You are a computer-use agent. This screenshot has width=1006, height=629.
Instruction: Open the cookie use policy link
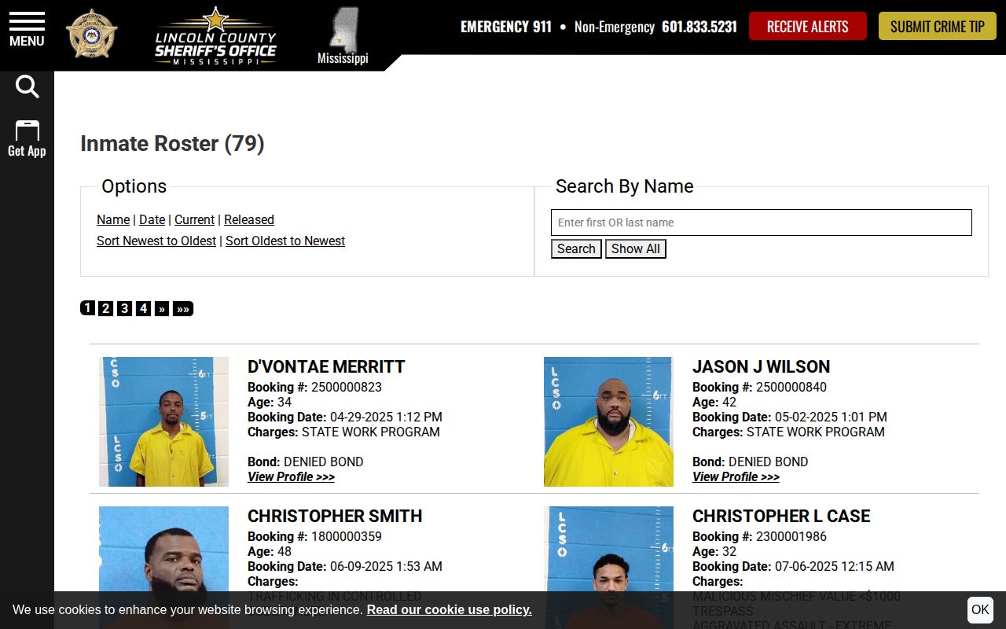(449, 610)
